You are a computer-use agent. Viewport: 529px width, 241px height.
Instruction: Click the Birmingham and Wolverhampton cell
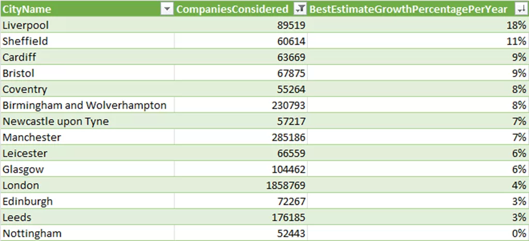pos(87,105)
